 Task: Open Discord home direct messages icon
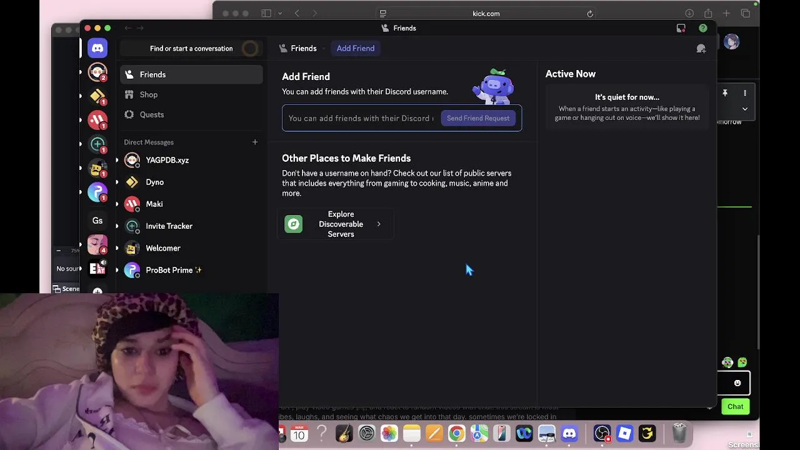97,48
